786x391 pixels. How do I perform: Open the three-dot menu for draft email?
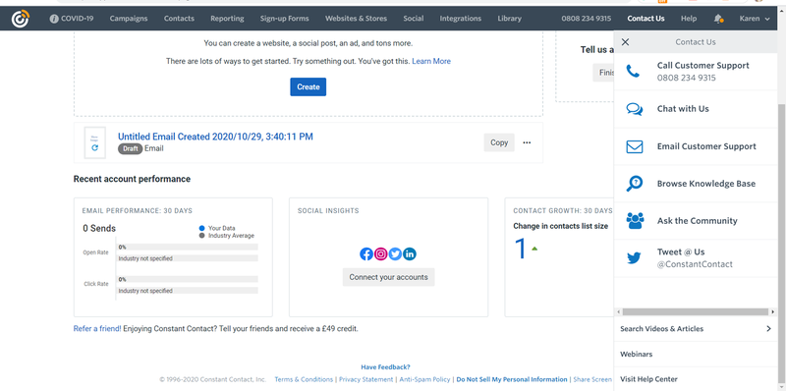click(527, 142)
